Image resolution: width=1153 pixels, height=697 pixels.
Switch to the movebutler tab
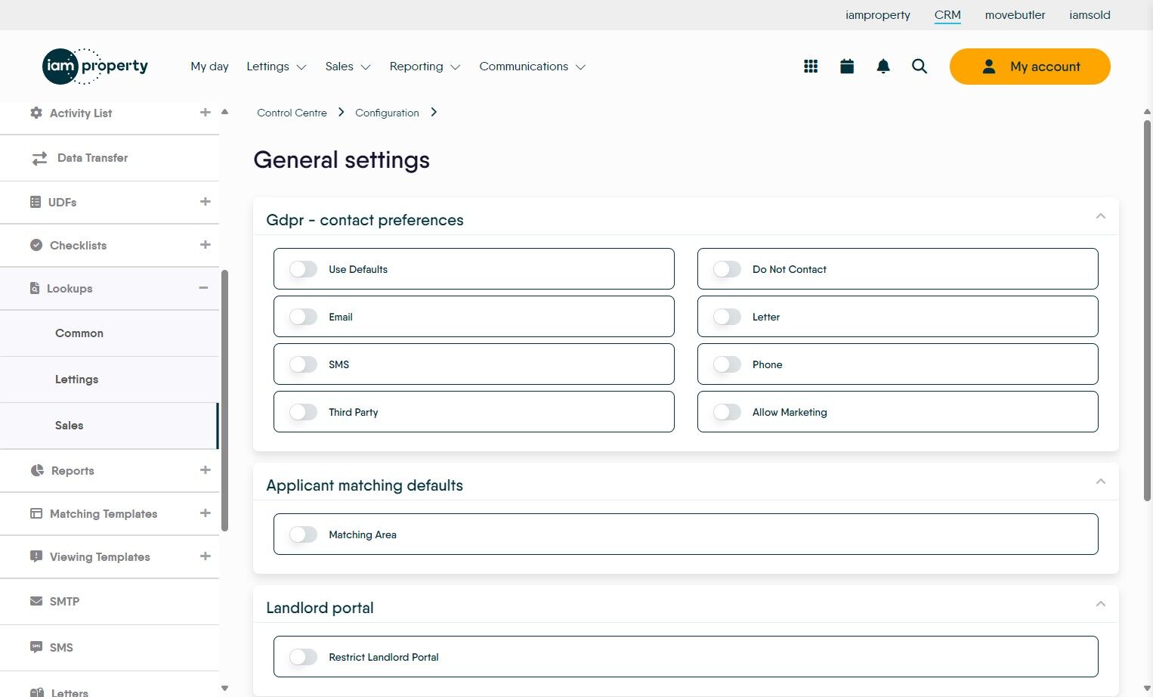(x=1015, y=15)
